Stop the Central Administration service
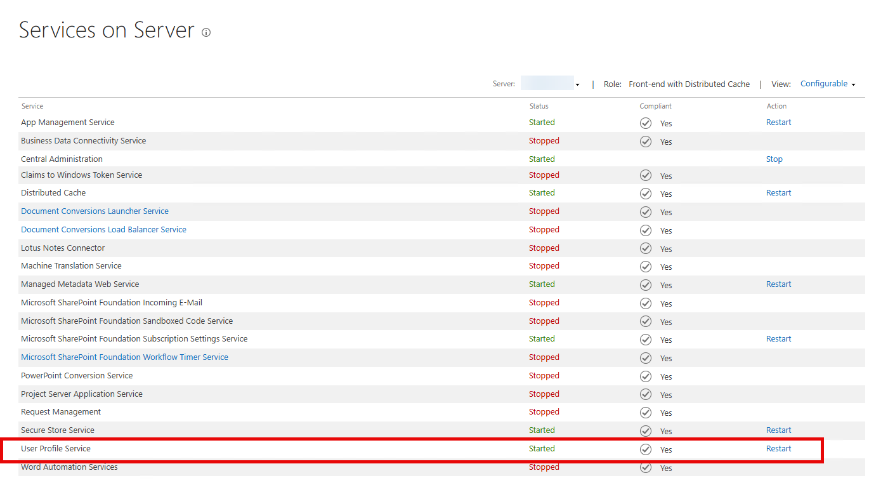 pyautogui.click(x=774, y=159)
